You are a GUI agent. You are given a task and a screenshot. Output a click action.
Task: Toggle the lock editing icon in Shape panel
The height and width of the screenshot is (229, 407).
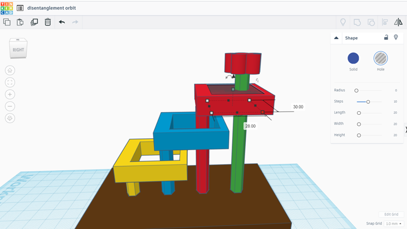click(386, 38)
